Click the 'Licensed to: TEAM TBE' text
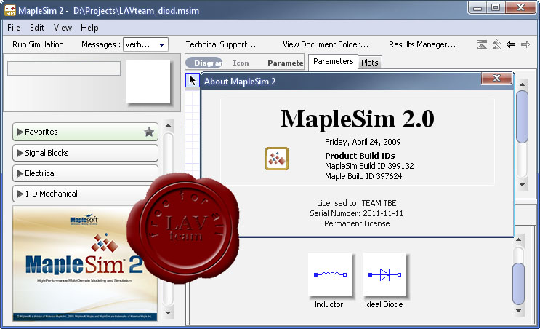540x329 pixels. (x=356, y=203)
